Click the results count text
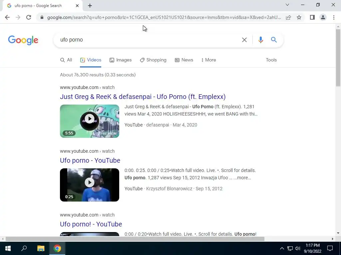The height and width of the screenshot is (255, 341). tap(98, 75)
